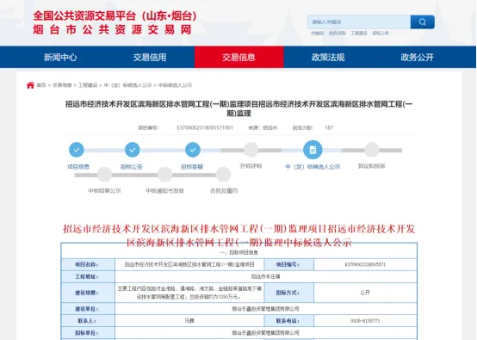This screenshot has height=340, width=477.
Task: Click the document icon for 中(定)标候选人公示
Action: tap(313, 150)
